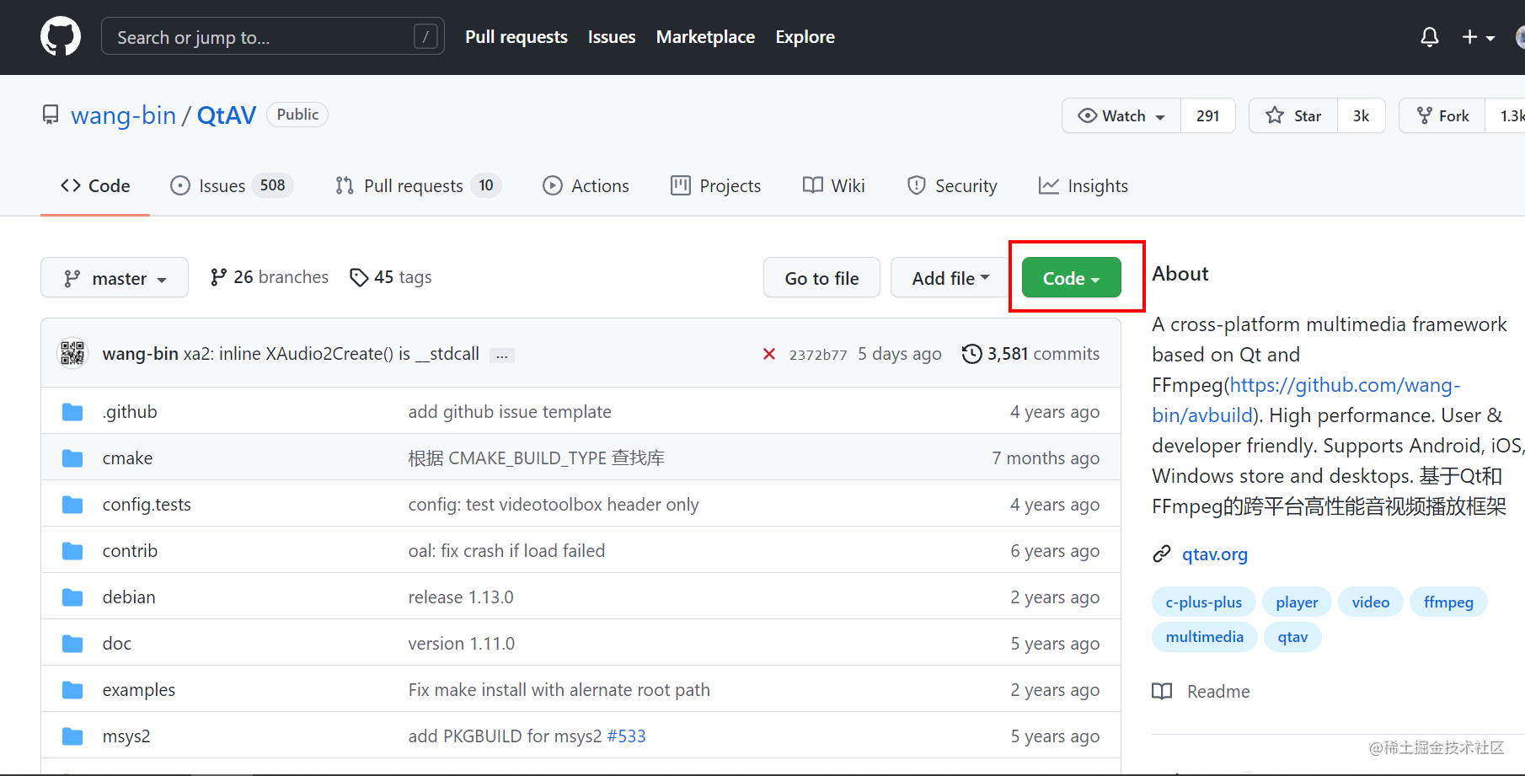
Task: Go to Marketplace
Action: pos(705,37)
